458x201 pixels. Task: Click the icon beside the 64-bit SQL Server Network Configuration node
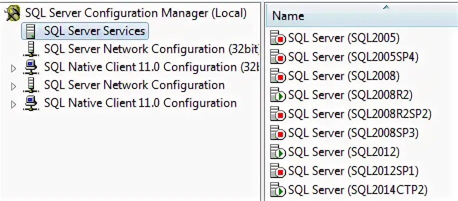[30, 85]
